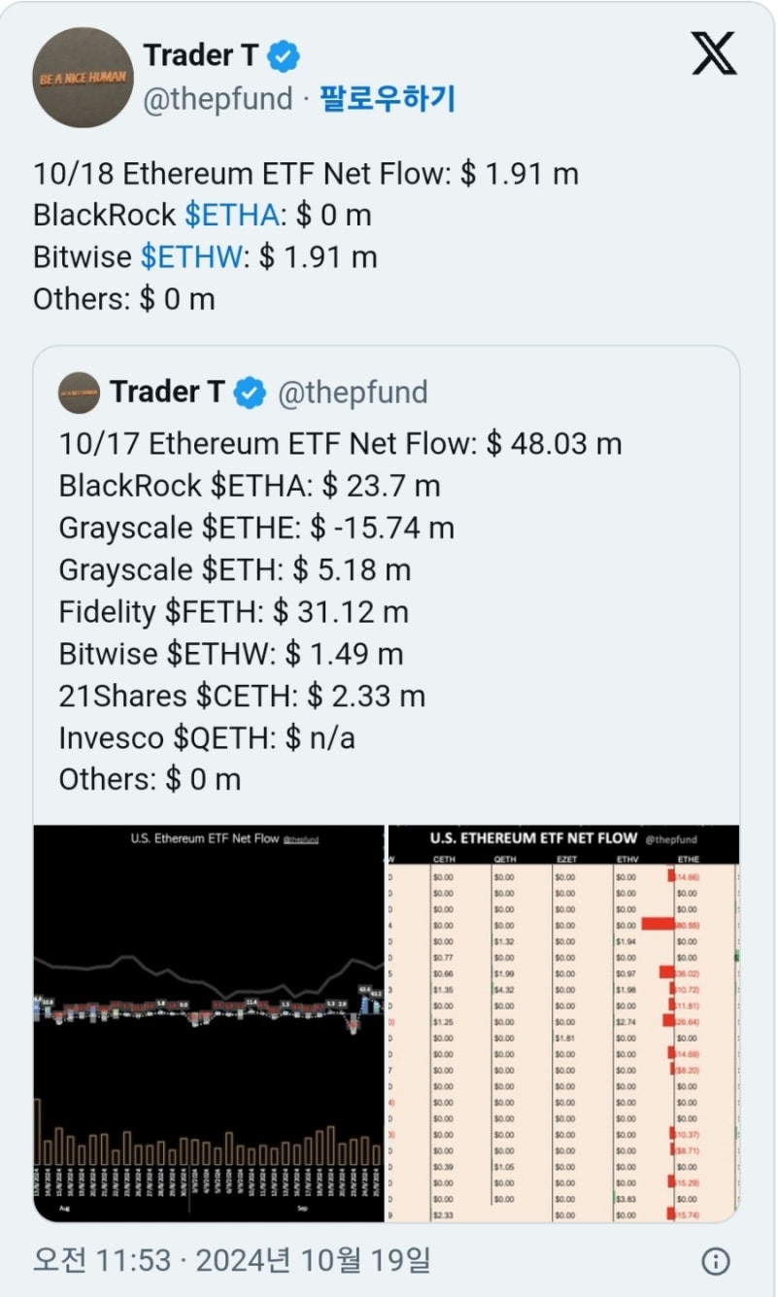Click the info icon beside the timestamp
Screen dimensions: 777x1297
(x=715, y=1261)
